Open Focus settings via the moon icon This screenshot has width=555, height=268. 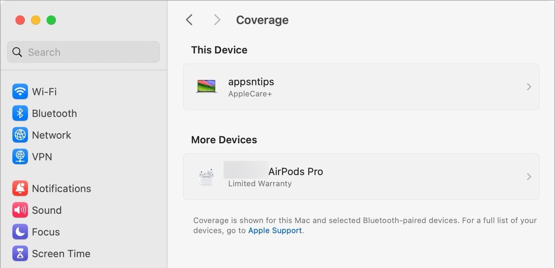20,232
